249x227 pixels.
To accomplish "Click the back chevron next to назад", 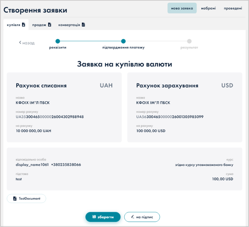I will click(x=20, y=43).
